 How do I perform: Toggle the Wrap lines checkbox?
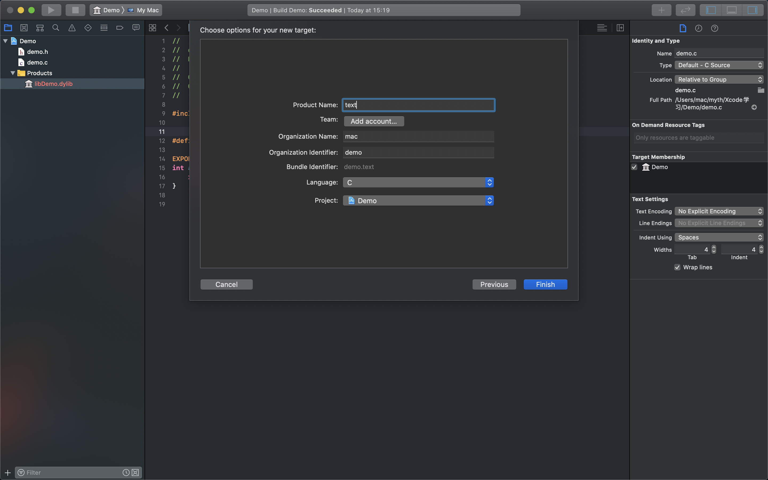point(677,267)
